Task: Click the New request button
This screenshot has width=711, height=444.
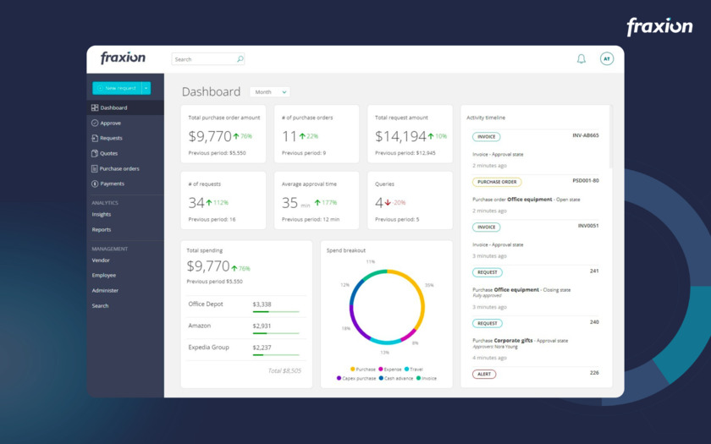Action: [x=117, y=88]
